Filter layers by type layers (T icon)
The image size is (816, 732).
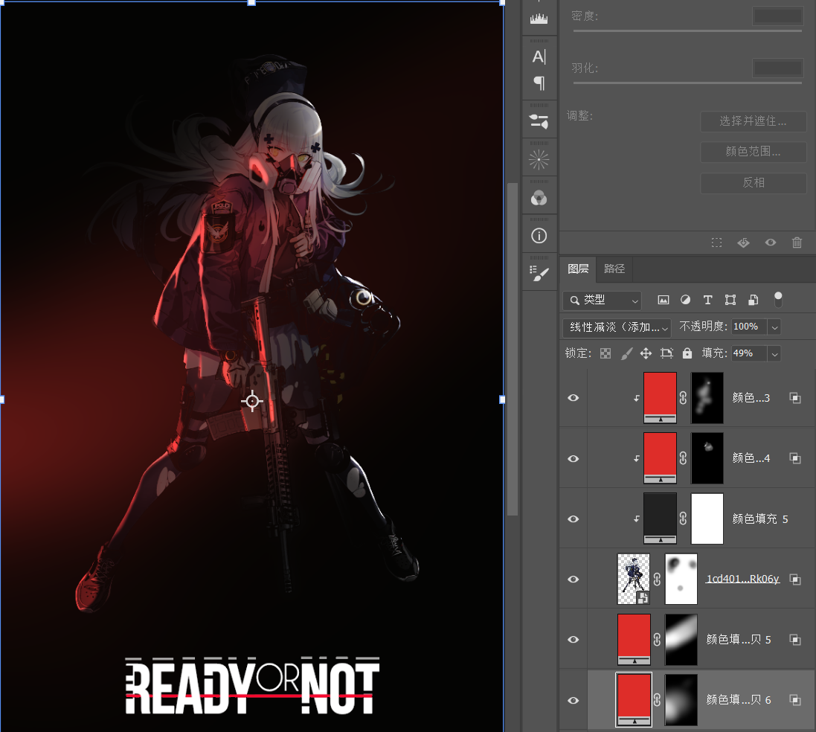[707, 300]
